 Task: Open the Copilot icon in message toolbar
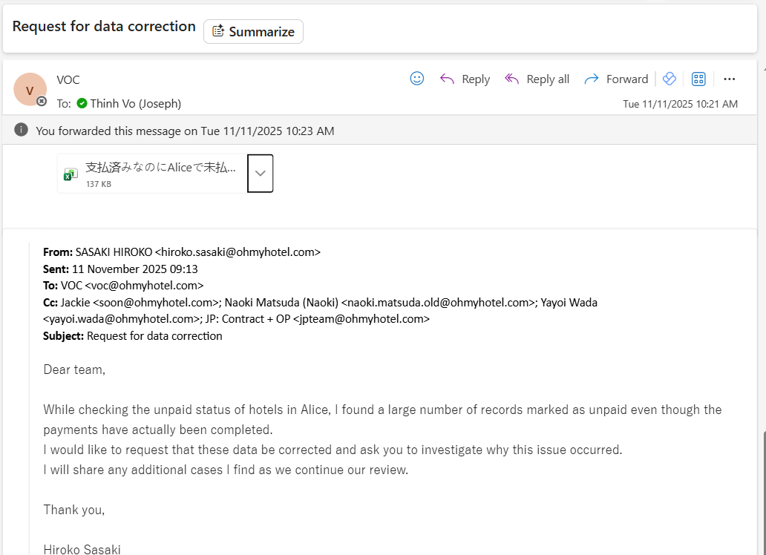point(670,79)
